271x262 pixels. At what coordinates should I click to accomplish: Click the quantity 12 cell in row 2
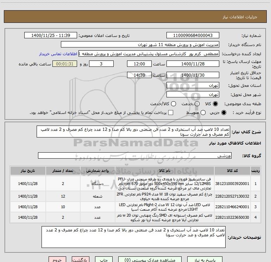coord(63,196)
